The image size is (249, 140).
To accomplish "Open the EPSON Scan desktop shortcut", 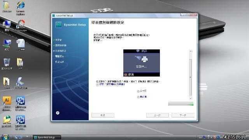I will [21, 83].
